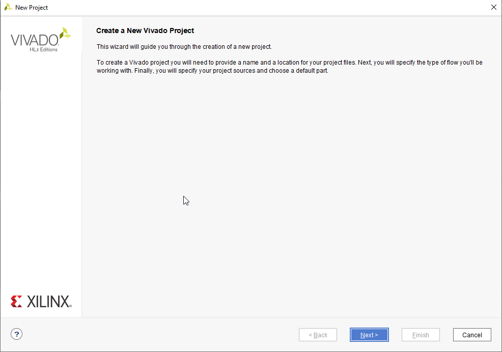Open help with the question mark icon
This screenshot has height=352, width=502.
point(17,334)
